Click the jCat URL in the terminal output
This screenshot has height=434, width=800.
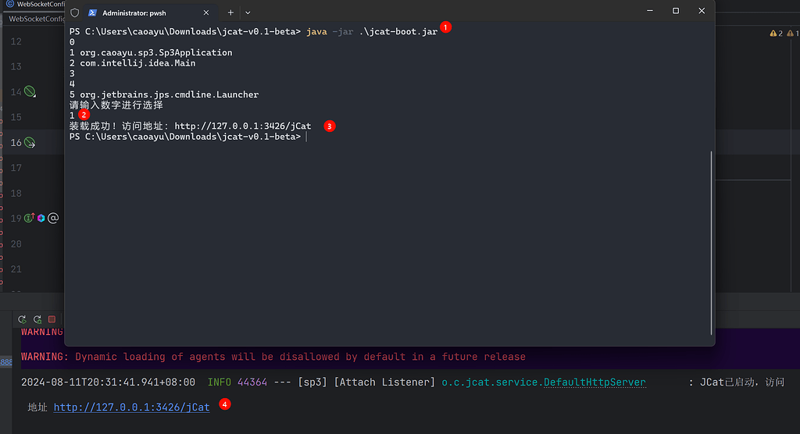[x=243, y=126]
